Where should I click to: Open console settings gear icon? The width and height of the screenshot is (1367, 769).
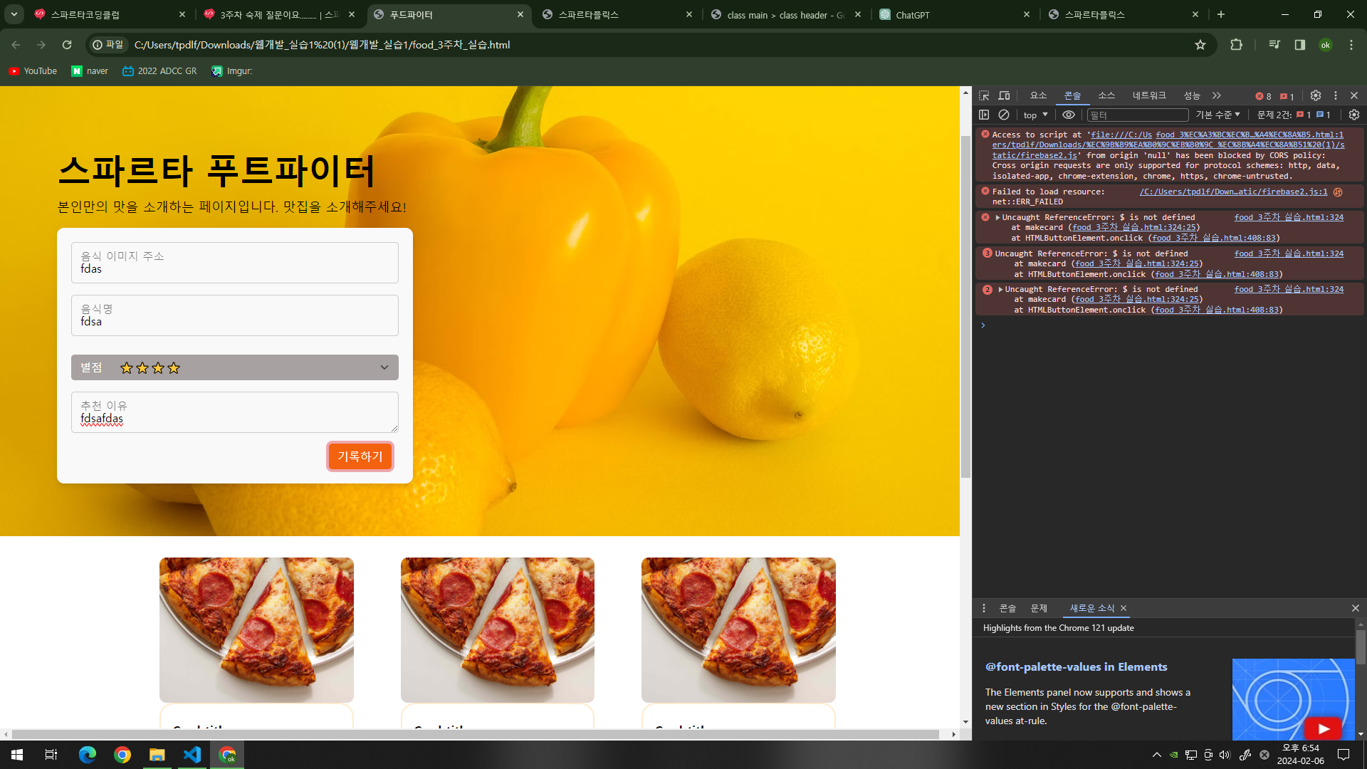point(1354,115)
